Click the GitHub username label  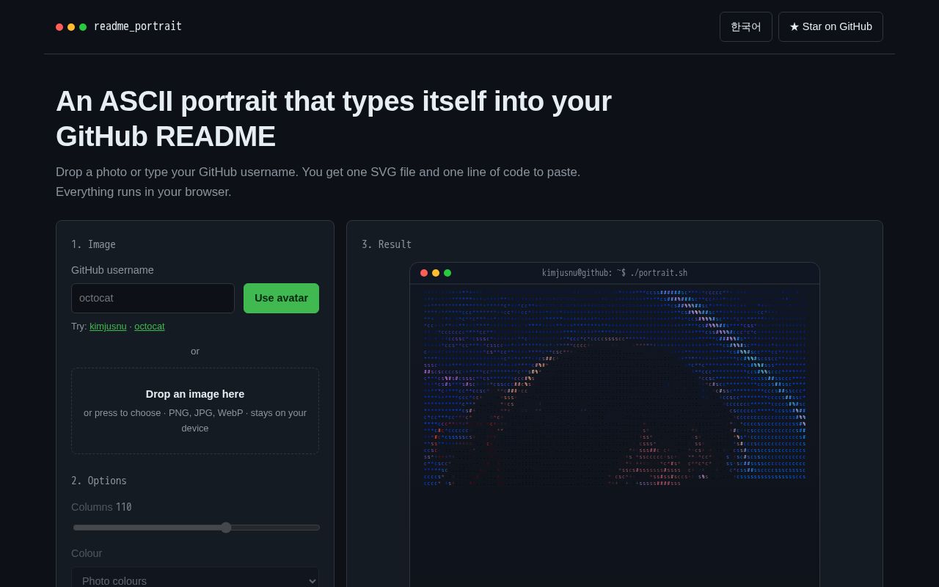click(112, 270)
